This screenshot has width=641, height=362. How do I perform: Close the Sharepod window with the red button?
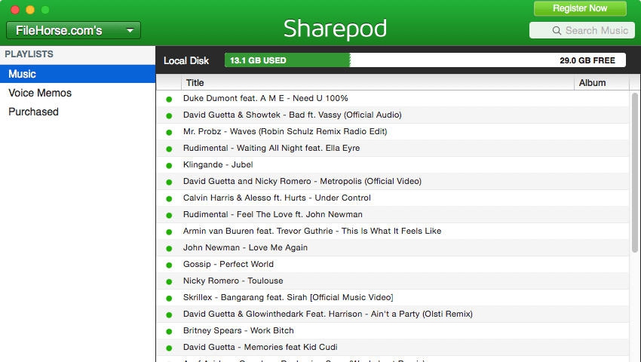coord(15,9)
